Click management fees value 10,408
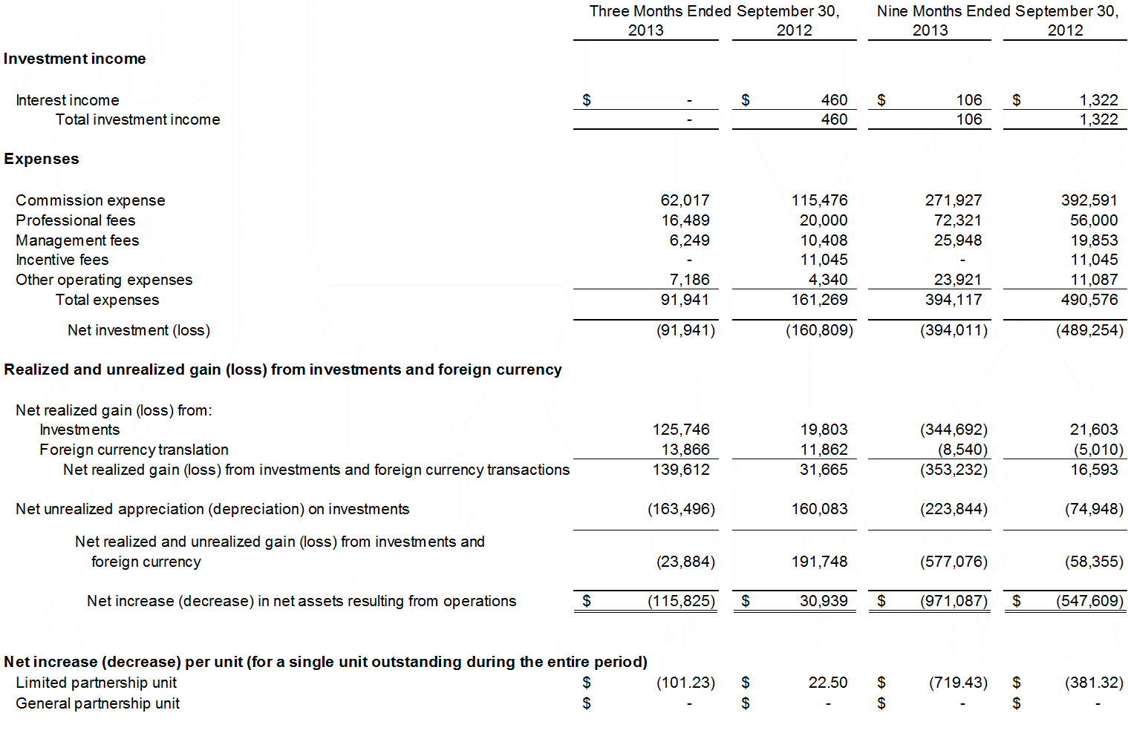1128x736 pixels. click(824, 240)
